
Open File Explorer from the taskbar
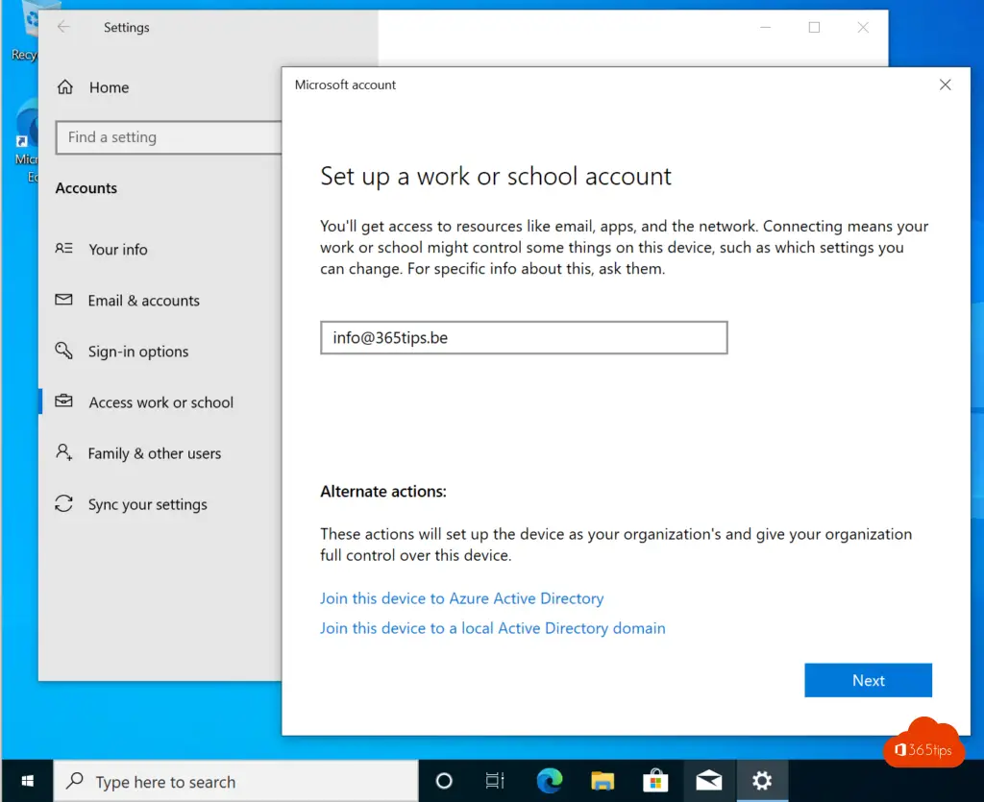pyautogui.click(x=603, y=781)
